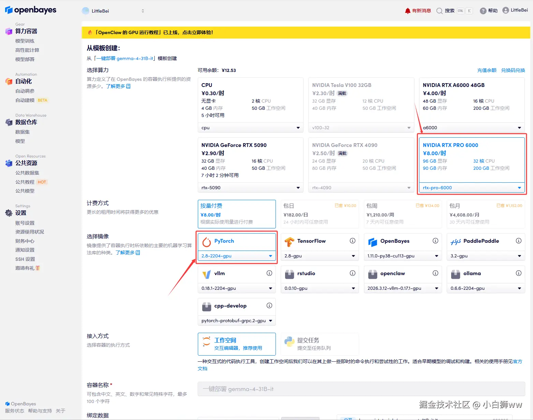The height and width of the screenshot is (420, 533).
Task: Select the 包月 monthly billing option
Action: (486, 214)
